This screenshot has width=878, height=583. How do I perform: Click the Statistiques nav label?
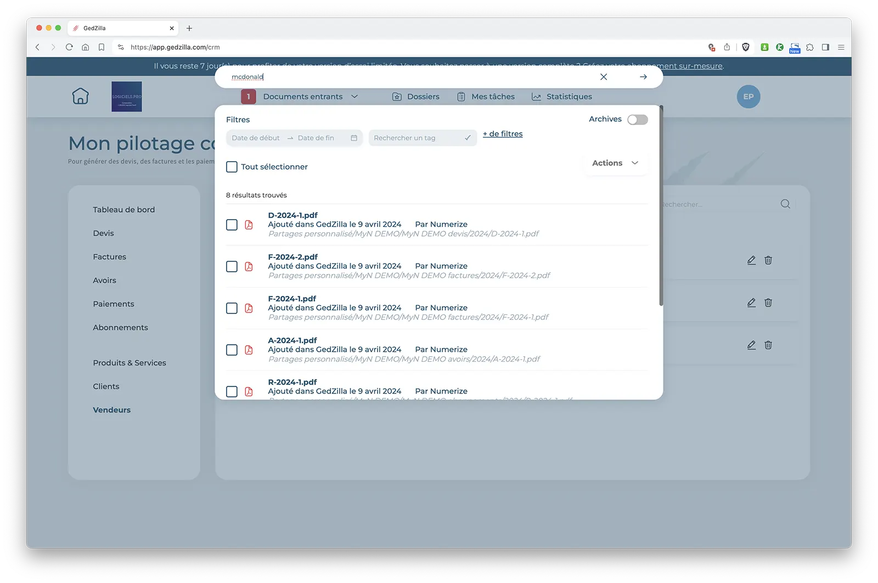tap(569, 96)
